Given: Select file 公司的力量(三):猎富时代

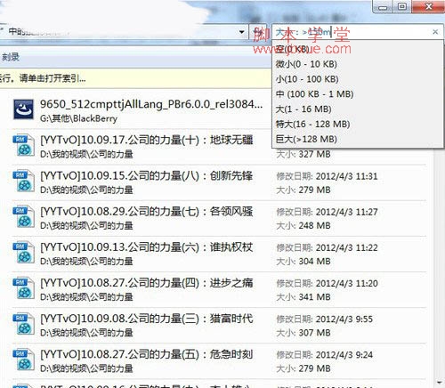Looking at the screenshot, I should click(x=147, y=319).
